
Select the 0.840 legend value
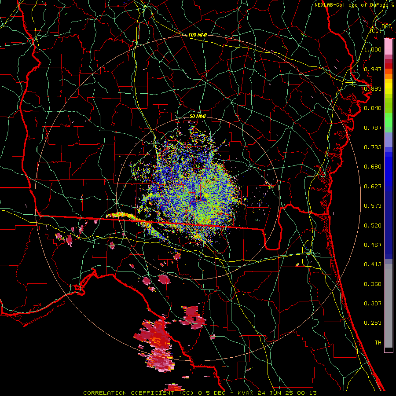(373, 108)
